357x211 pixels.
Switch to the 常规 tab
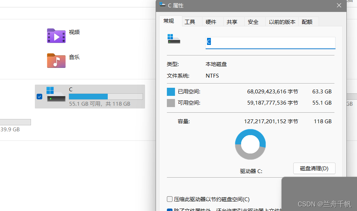click(x=169, y=21)
